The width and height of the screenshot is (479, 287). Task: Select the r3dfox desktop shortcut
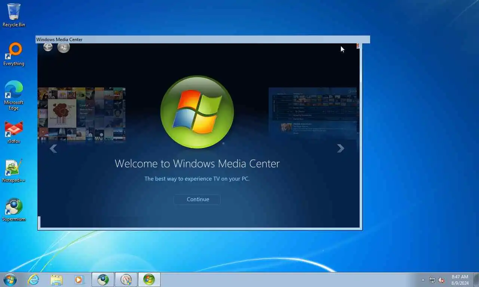click(x=14, y=133)
